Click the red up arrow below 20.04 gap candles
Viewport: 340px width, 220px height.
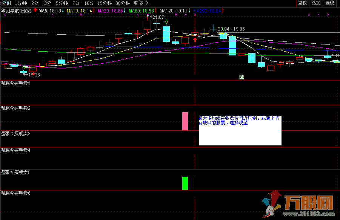point(195,40)
